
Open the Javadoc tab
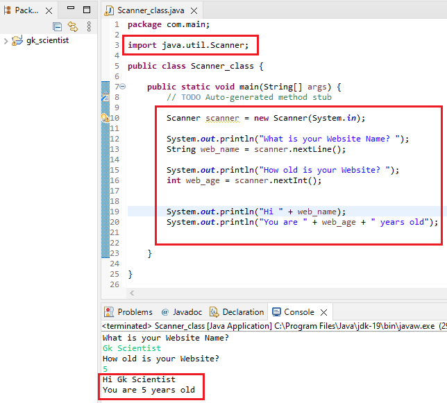[187, 312]
